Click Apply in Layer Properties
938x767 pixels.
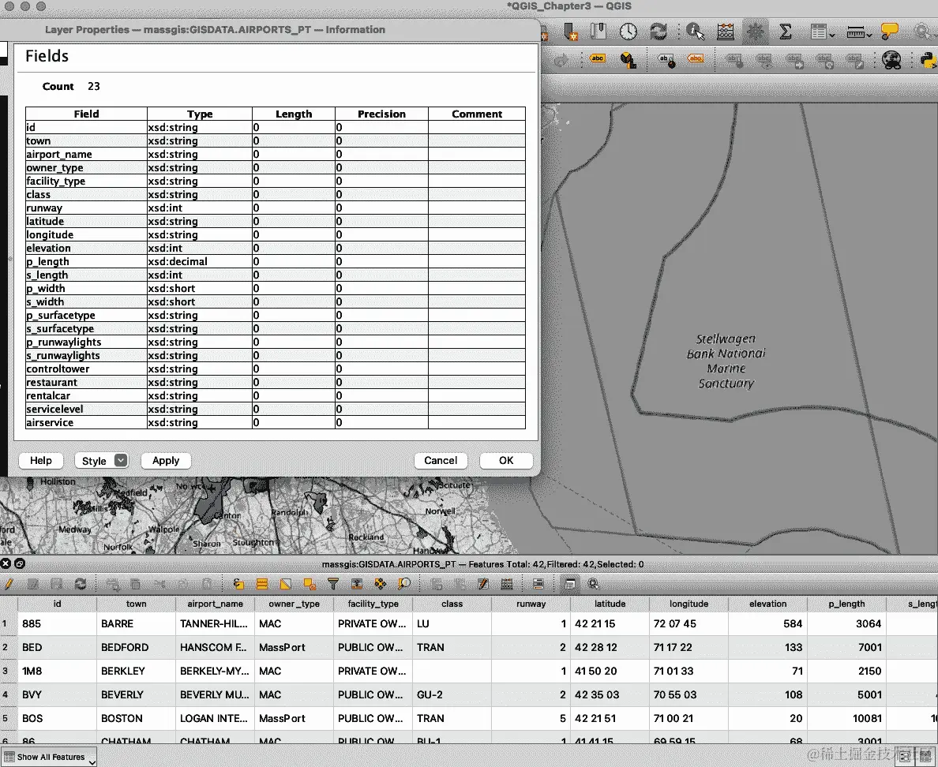tap(166, 460)
